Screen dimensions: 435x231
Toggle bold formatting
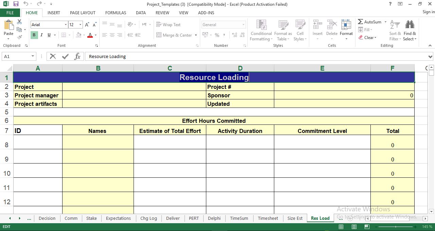(x=34, y=35)
